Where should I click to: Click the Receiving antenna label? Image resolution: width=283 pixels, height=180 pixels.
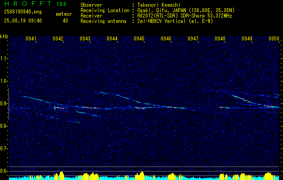tap(103, 21)
